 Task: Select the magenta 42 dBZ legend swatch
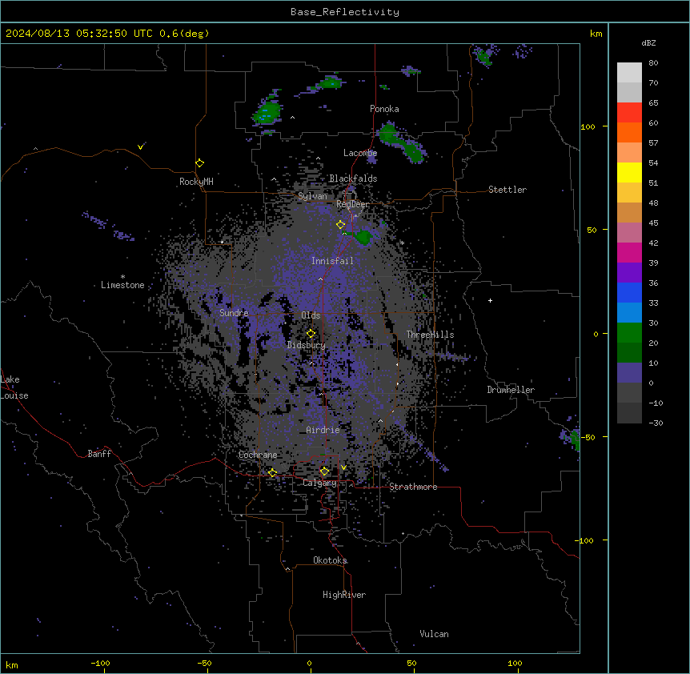pos(629,252)
